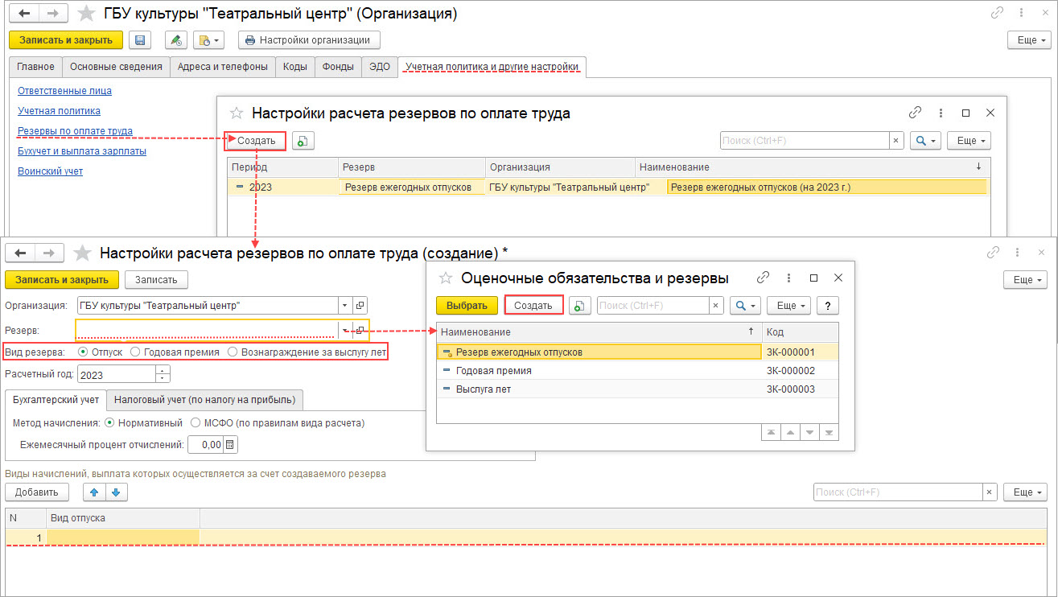
Task: Favorite star of Настройки расчета резервов list window
Action: point(237,113)
